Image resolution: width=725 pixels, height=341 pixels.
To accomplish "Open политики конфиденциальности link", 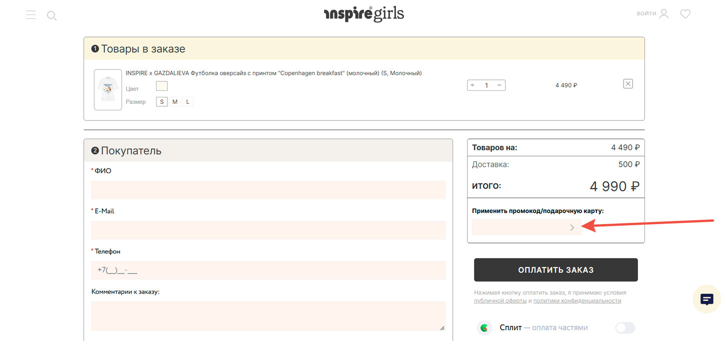I will [x=577, y=301].
